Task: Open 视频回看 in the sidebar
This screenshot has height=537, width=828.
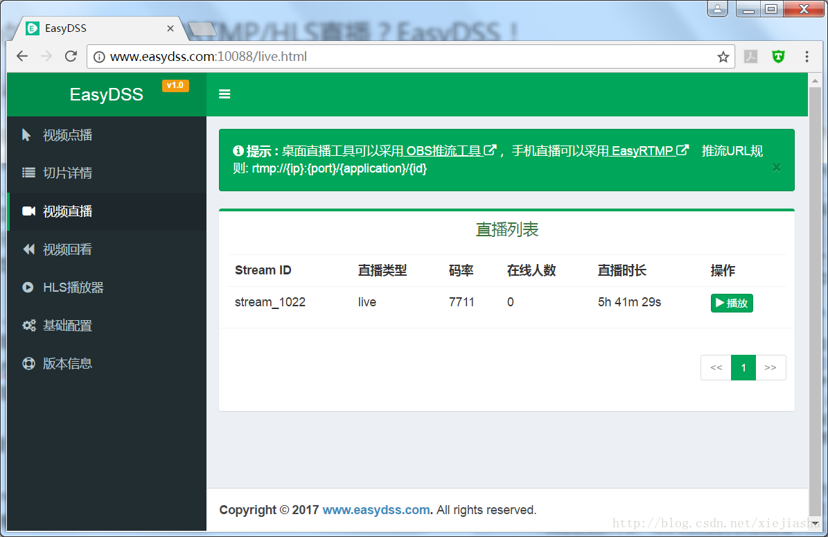Action: [107, 249]
